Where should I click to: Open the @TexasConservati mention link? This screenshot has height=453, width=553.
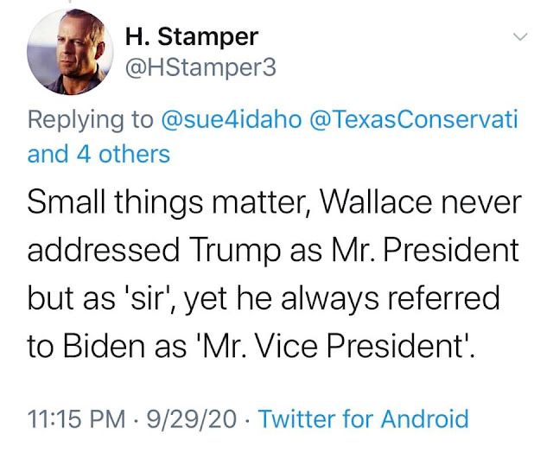pyautogui.click(x=414, y=119)
